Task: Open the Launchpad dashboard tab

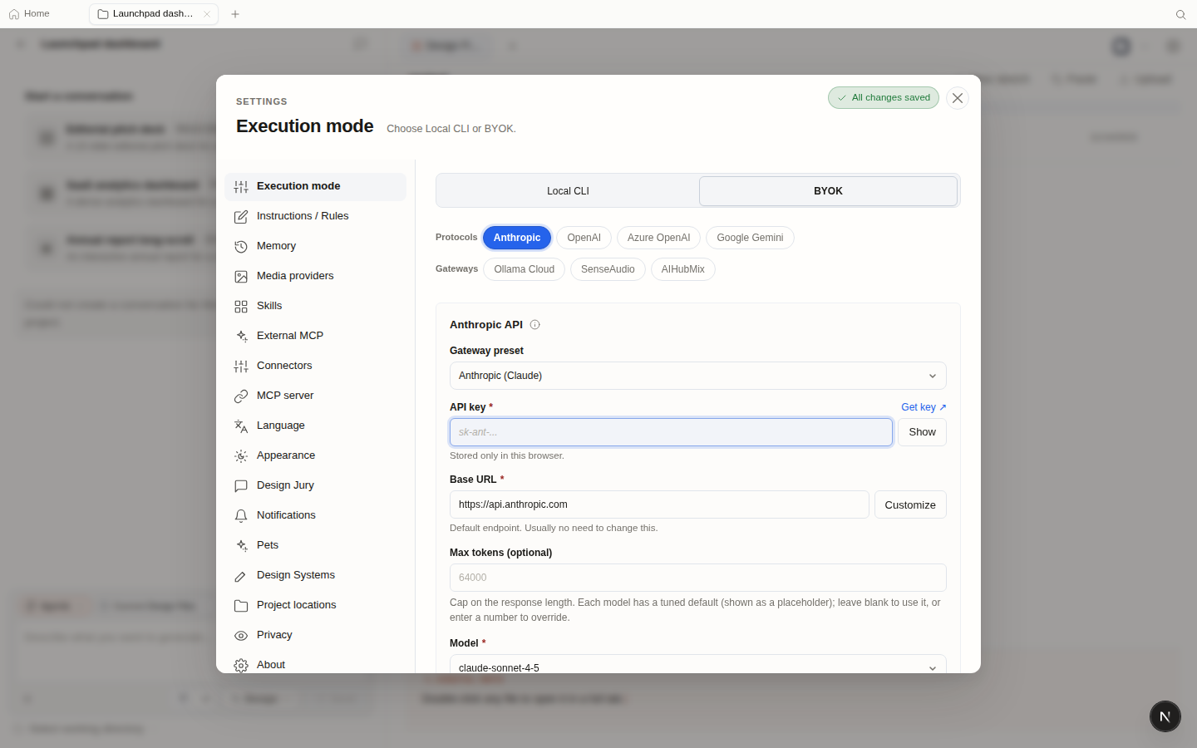Action: [x=154, y=14]
